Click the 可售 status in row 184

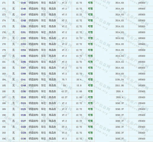[90, 80]
